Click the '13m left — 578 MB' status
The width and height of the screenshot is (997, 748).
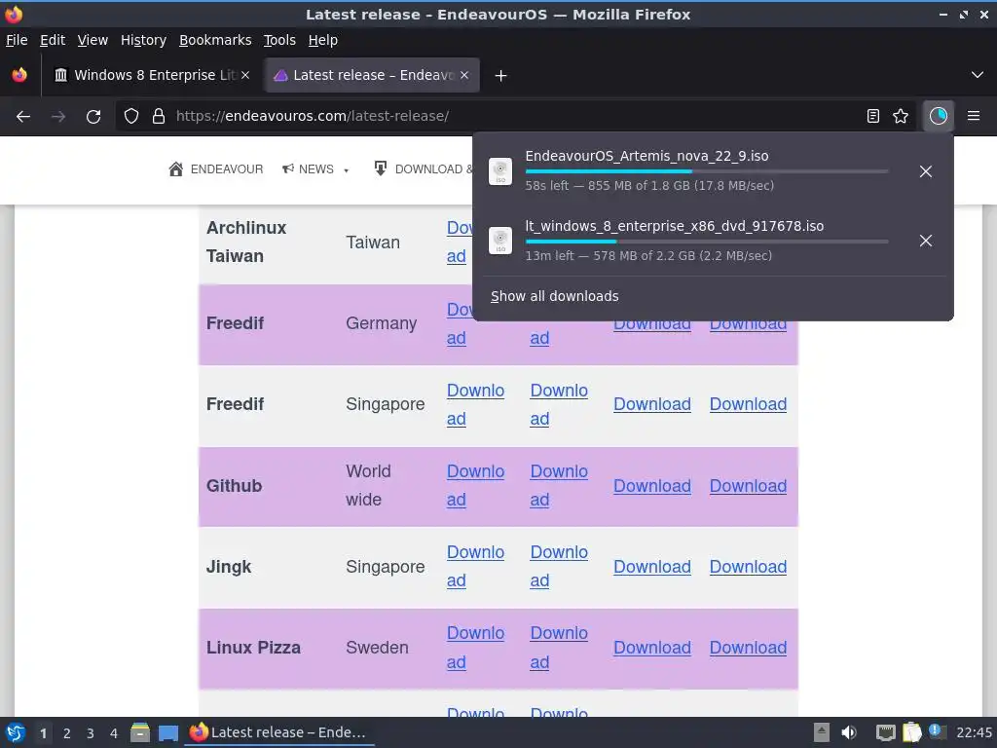click(647, 256)
